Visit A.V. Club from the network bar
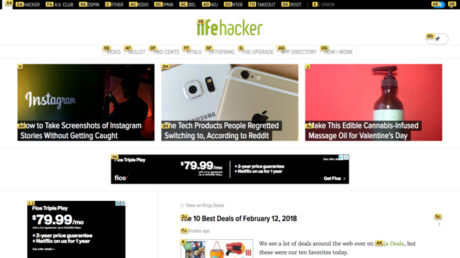The width and height of the screenshot is (460, 258). click(x=60, y=5)
